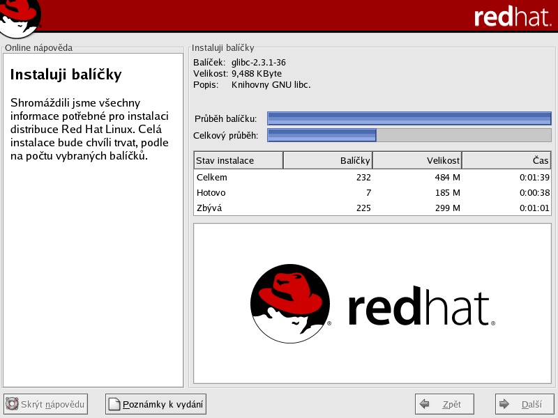This screenshot has width=558, height=418.
Task: Click the Čas column header
Action: point(506,161)
